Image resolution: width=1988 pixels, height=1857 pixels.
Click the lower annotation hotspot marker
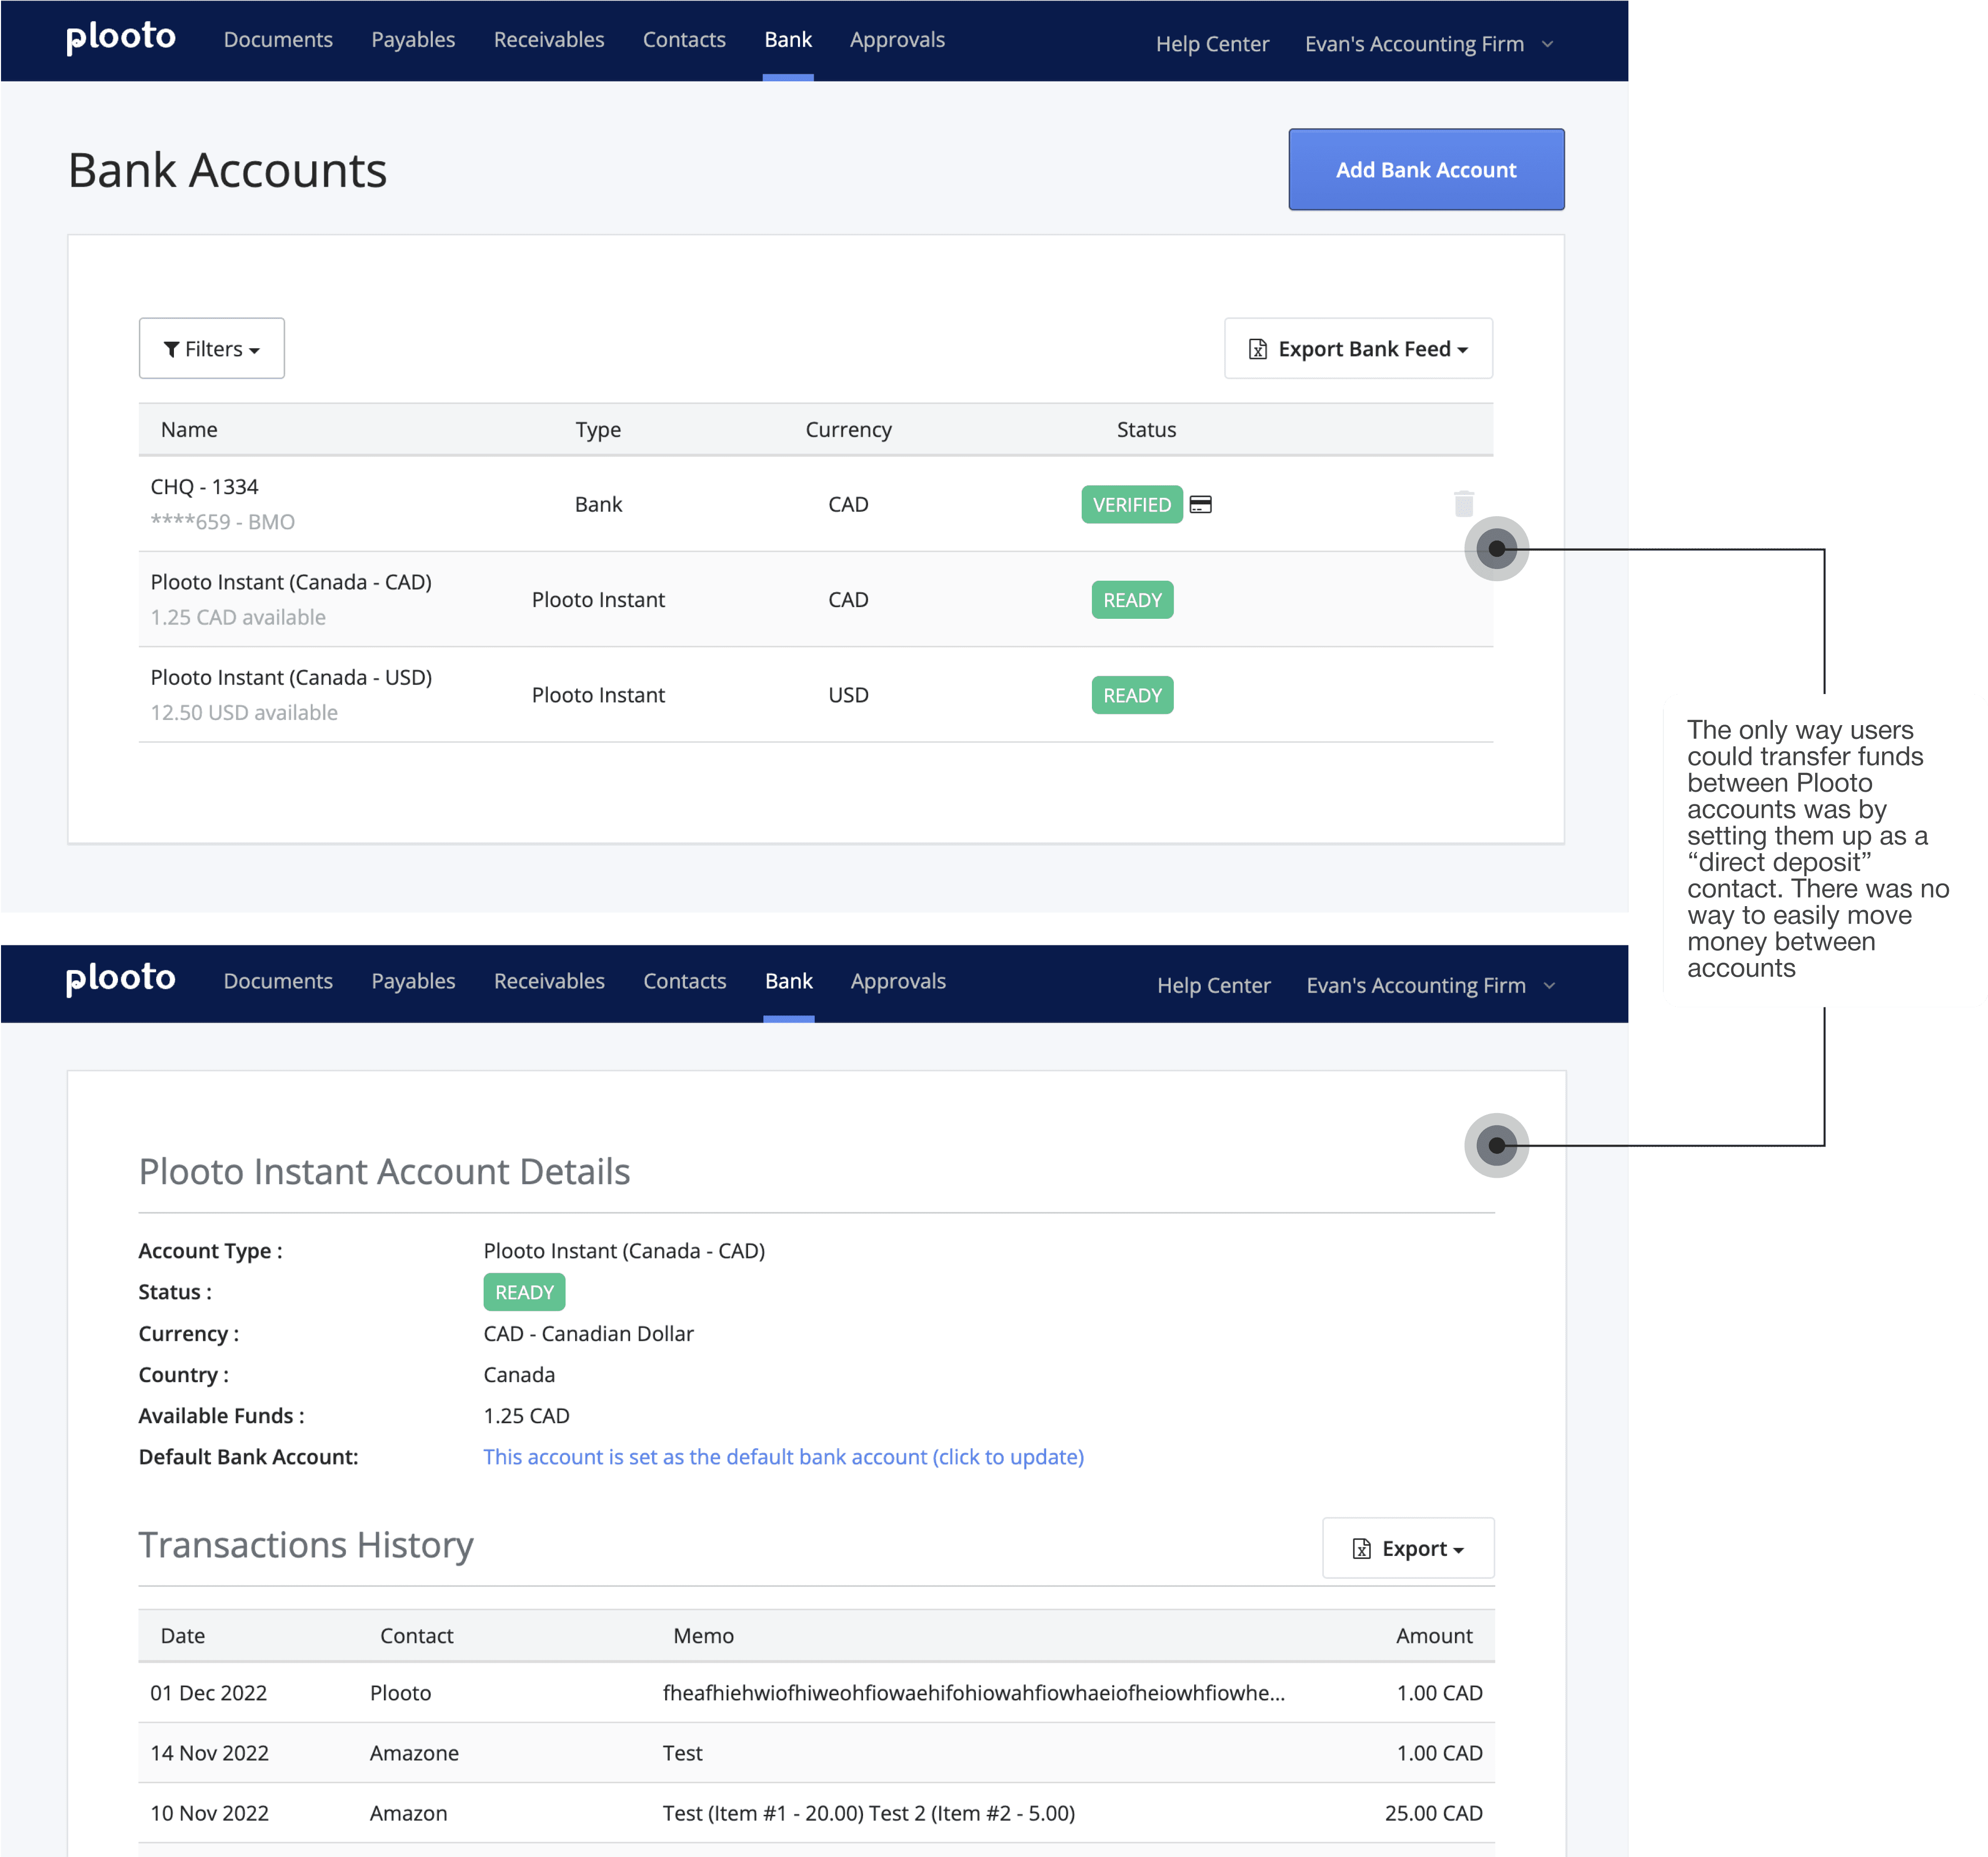click(1496, 1145)
